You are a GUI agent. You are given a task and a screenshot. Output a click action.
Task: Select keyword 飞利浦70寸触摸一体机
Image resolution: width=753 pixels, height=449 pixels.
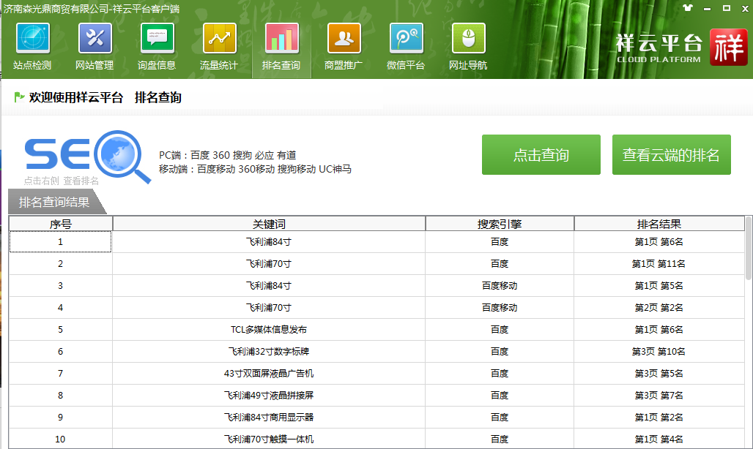tap(269, 439)
